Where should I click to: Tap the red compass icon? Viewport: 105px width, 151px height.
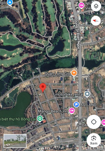[96, 21]
